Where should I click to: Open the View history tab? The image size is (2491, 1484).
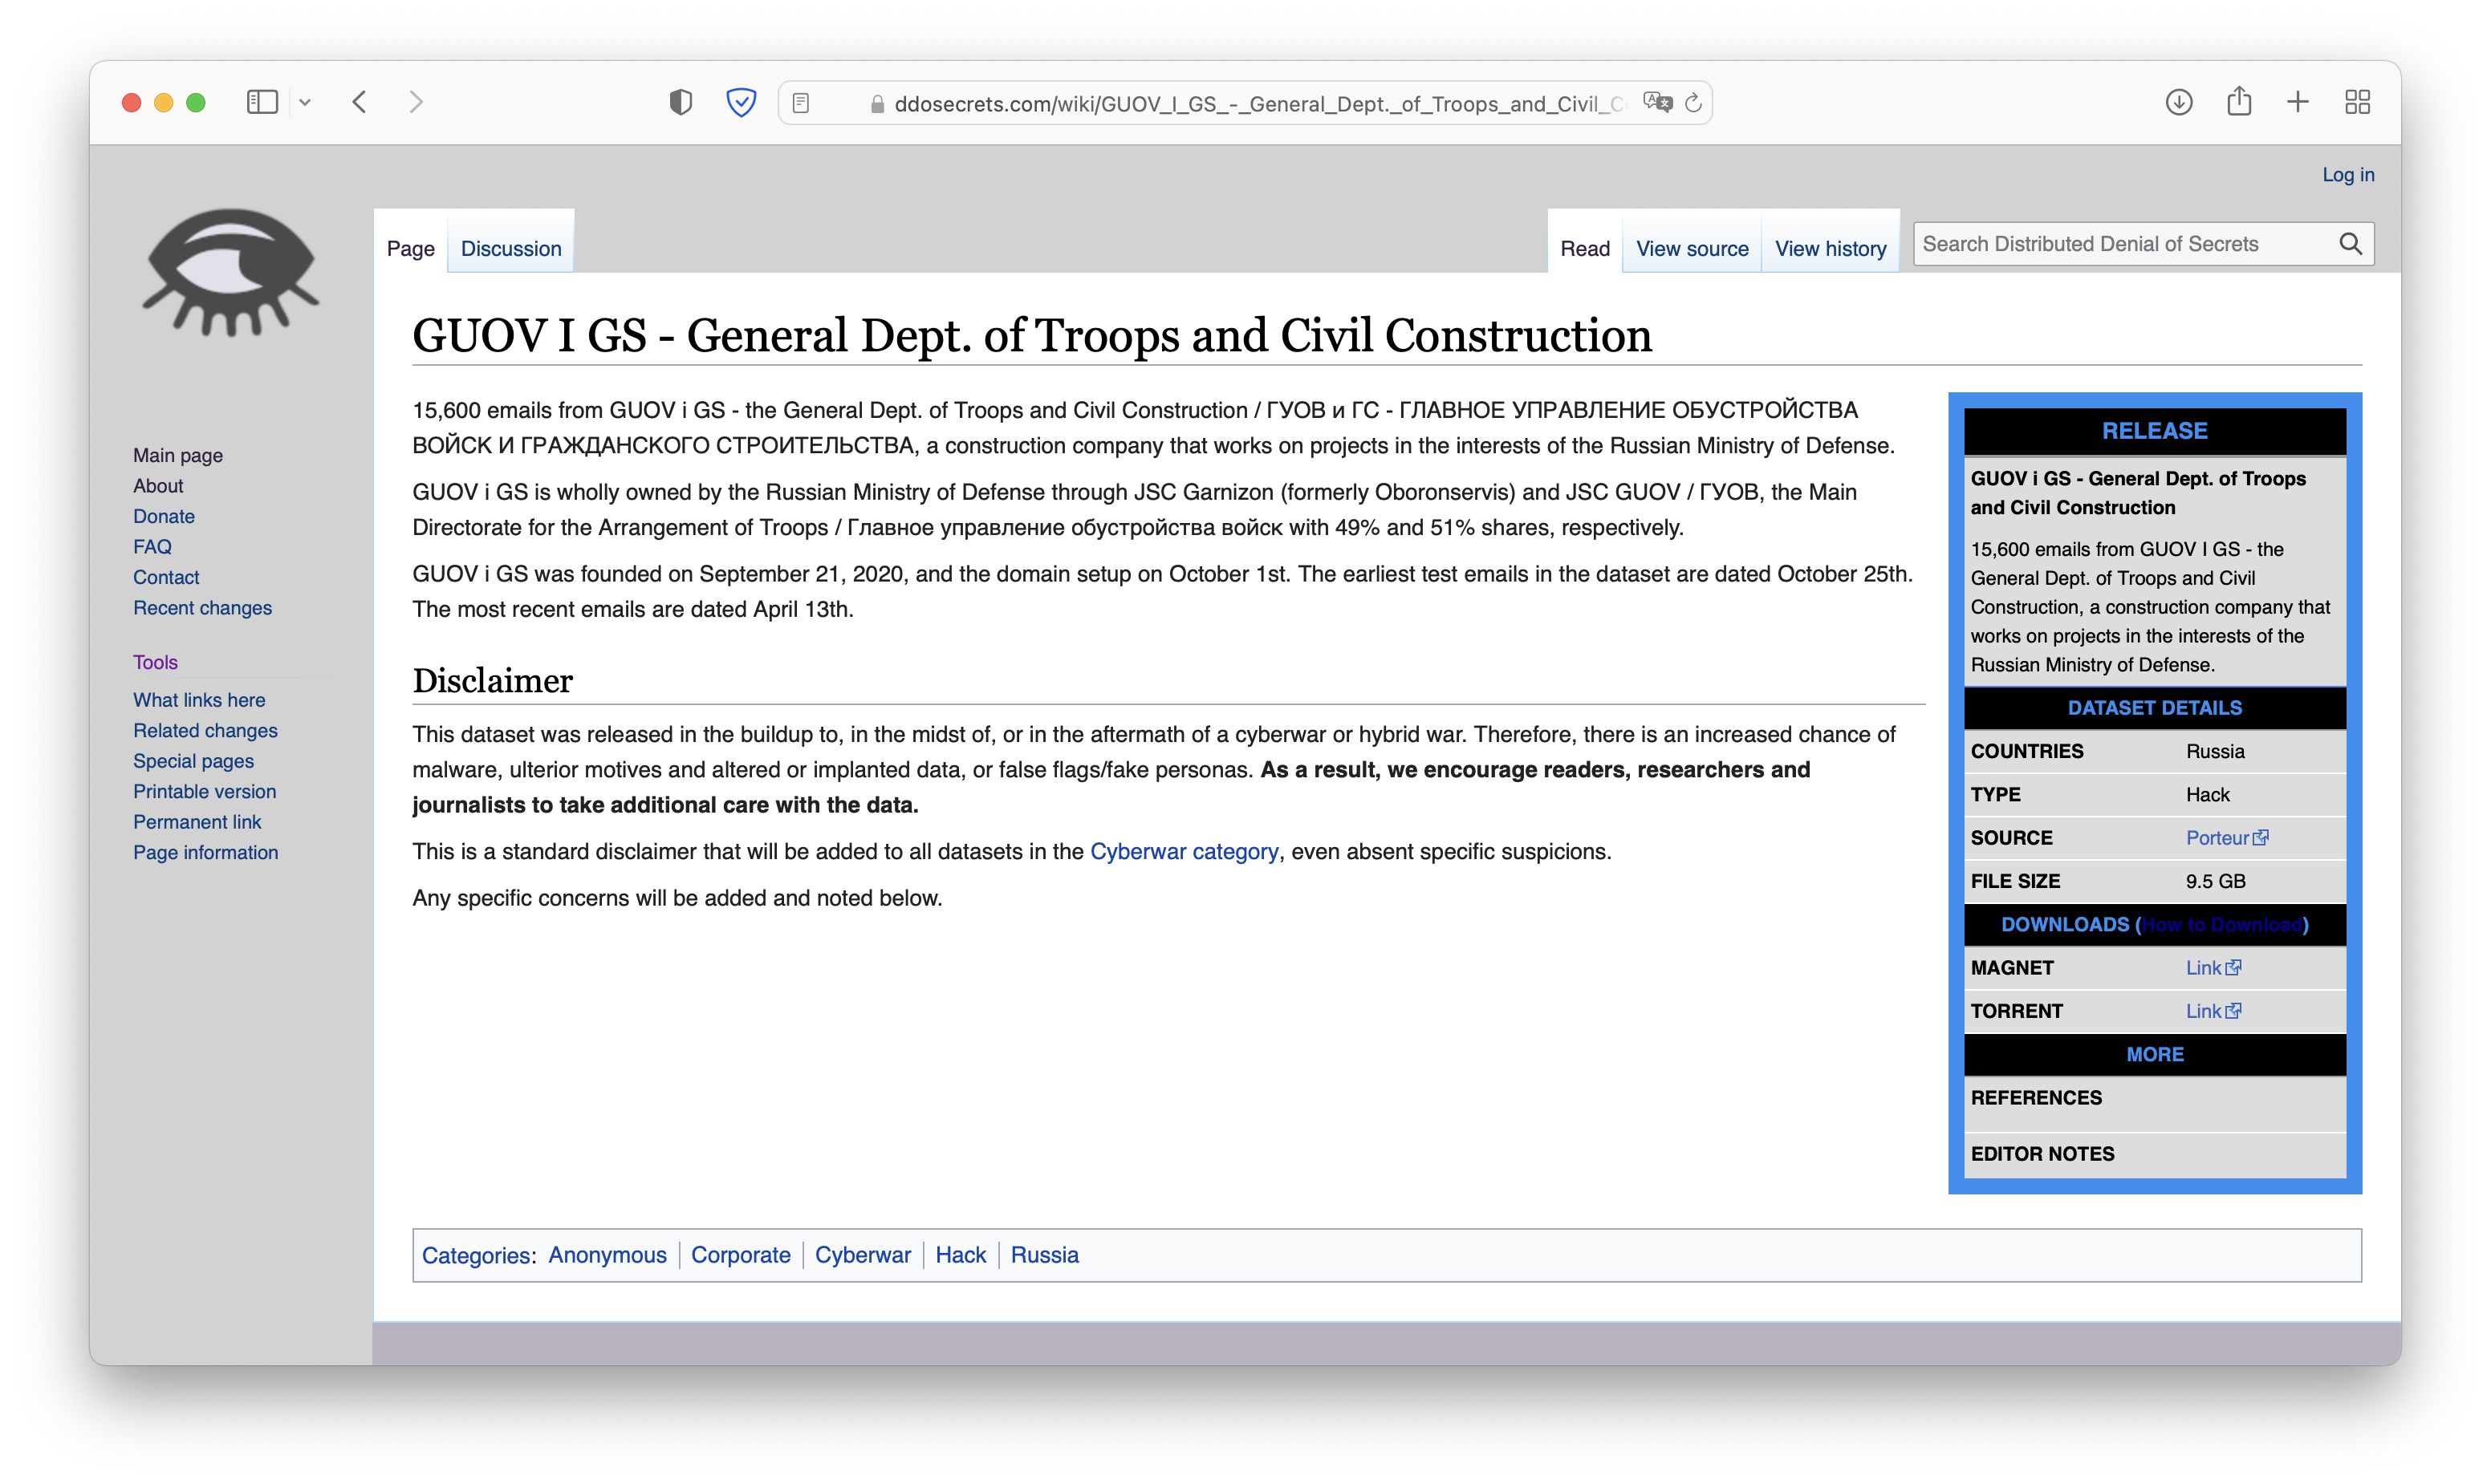(x=1830, y=248)
